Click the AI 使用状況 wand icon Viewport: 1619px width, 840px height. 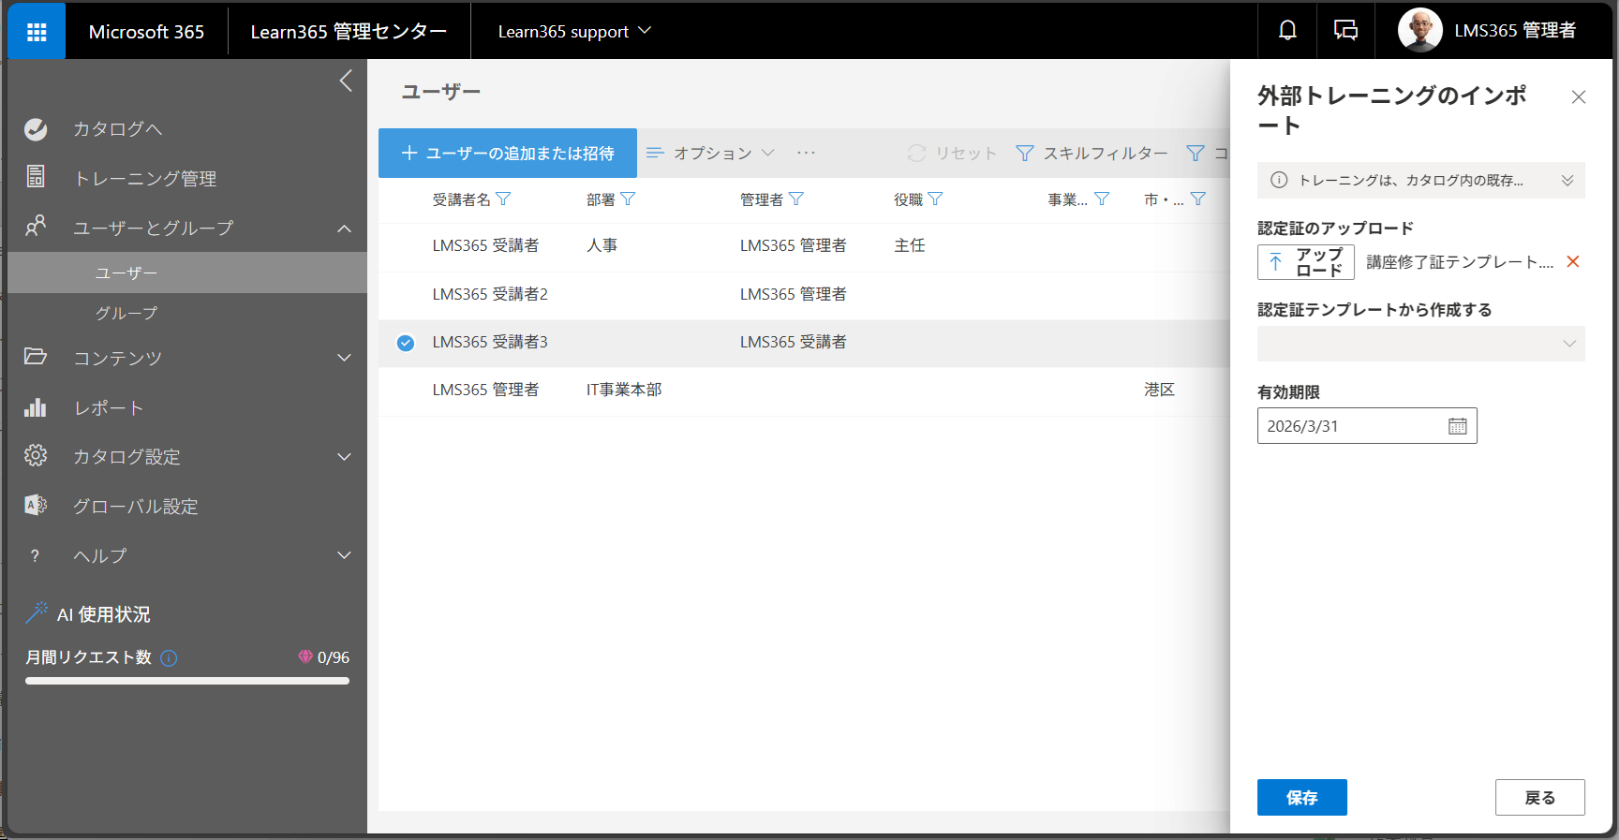tap(37, 612)
